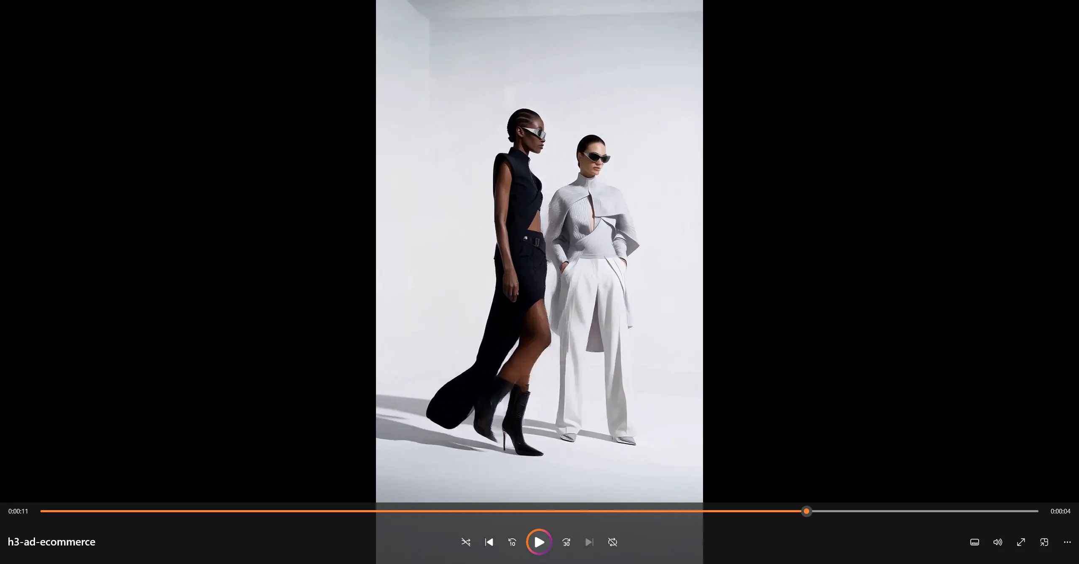Screen dimensions: 1079x564
Task: Enter full screen mode
Action: (x=1021, y=542)
